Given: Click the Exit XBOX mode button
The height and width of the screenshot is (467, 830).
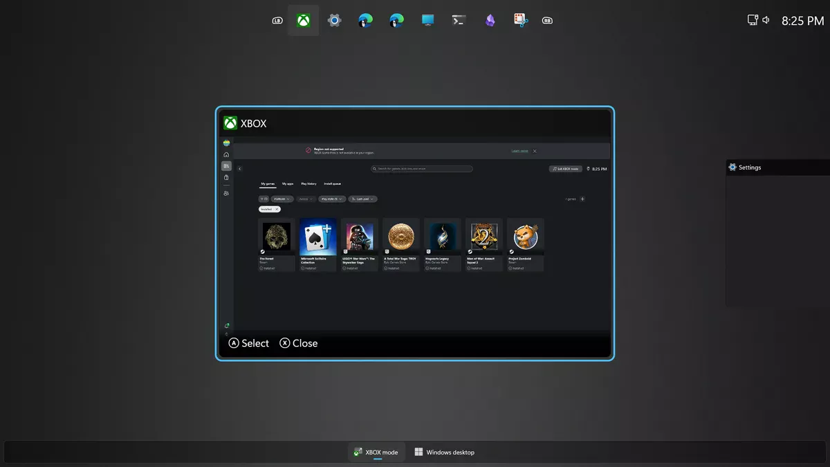Looking at the screenshot, I should [x=565, y=169].
